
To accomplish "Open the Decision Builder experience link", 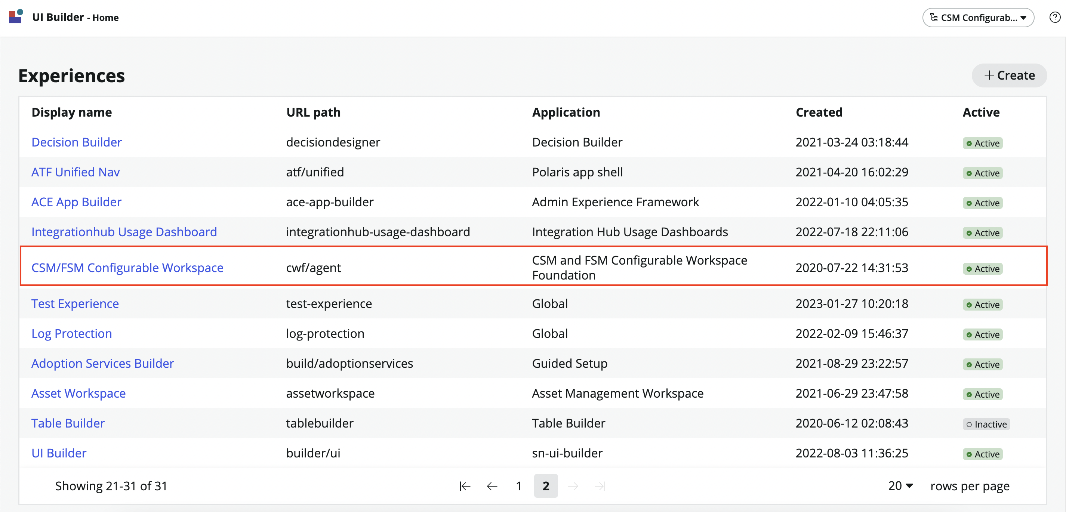I will pos(77,142).
